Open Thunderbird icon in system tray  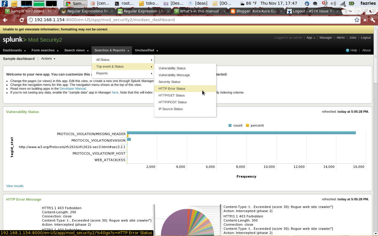[x=307, y=4]
